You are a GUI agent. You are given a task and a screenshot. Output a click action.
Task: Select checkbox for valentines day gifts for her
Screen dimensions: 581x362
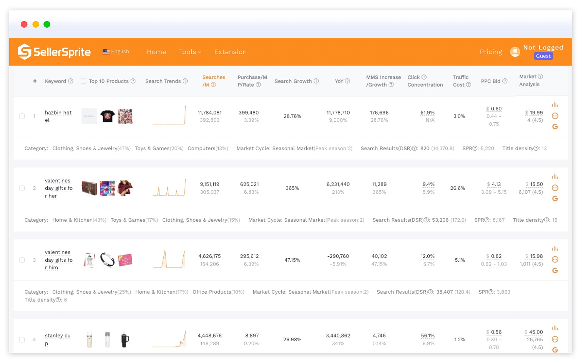pyautogui.click(x=22, y=188)
